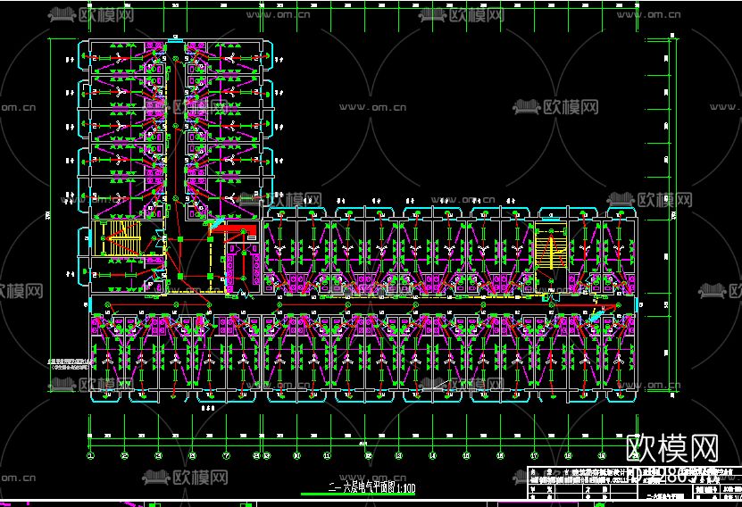The width and height of the screenshot is (742, 507).
Task: Select grid axis bubble 17
Action: (x=534, y=455)
